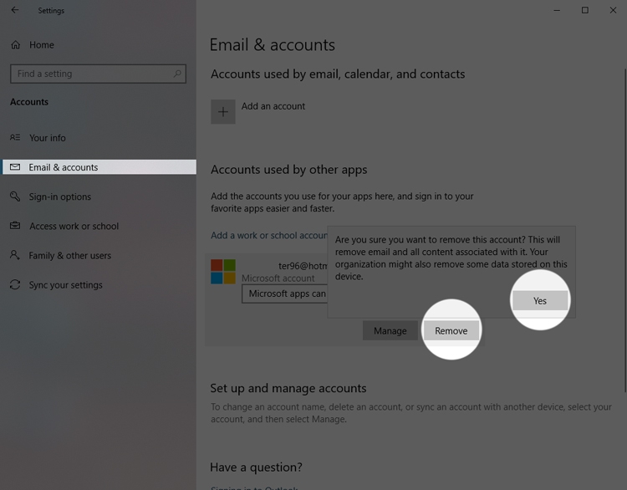Screen dimensions: 627x490
Task: Click the search magnifier icon
Action: (177, 74)
